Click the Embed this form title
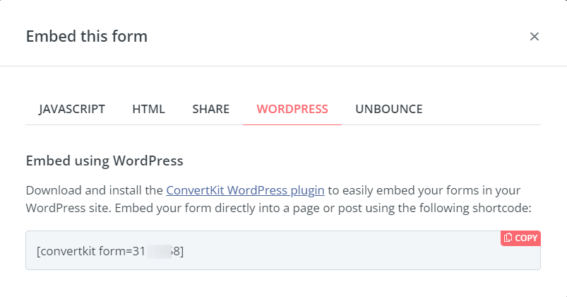Viewport: 567px width, 297px height. (87, 36)
